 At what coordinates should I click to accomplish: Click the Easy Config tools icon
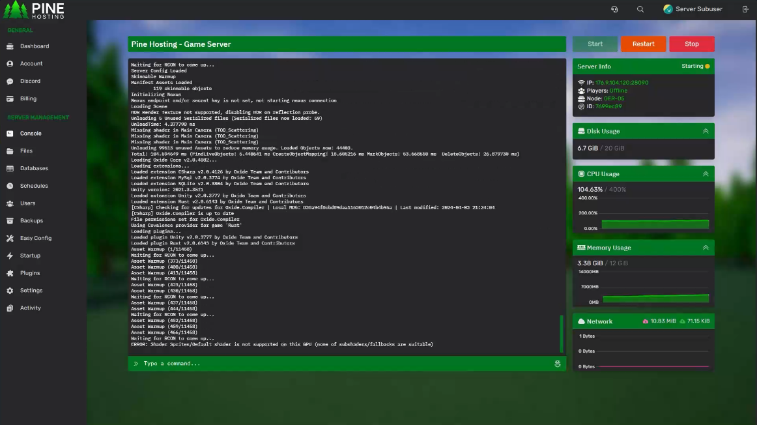(x=10, y=238)
